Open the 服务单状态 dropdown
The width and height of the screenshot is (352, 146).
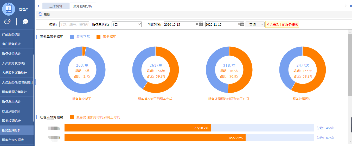click(126, 24)
